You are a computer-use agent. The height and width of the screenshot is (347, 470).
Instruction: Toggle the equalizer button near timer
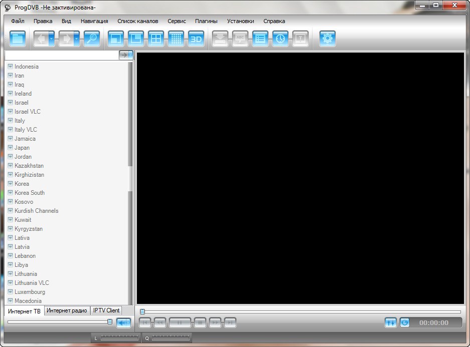point(391,323)
